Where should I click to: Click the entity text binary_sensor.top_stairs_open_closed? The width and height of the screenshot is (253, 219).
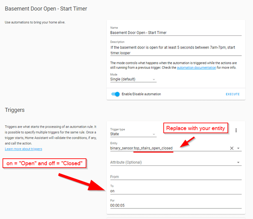pos(141,148)
